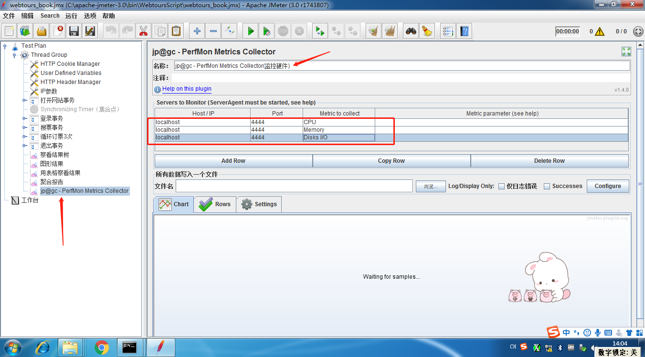Screen dimensions: 645x357
Task: Open the Help on this plugin link
Action: [187, 89]
